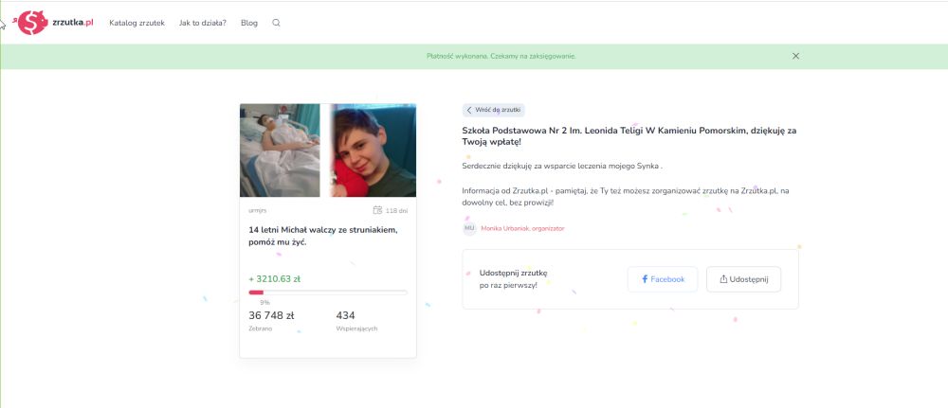Open the fundraiser photo thumbnail
948x408 pixels.
coord(328,151)
